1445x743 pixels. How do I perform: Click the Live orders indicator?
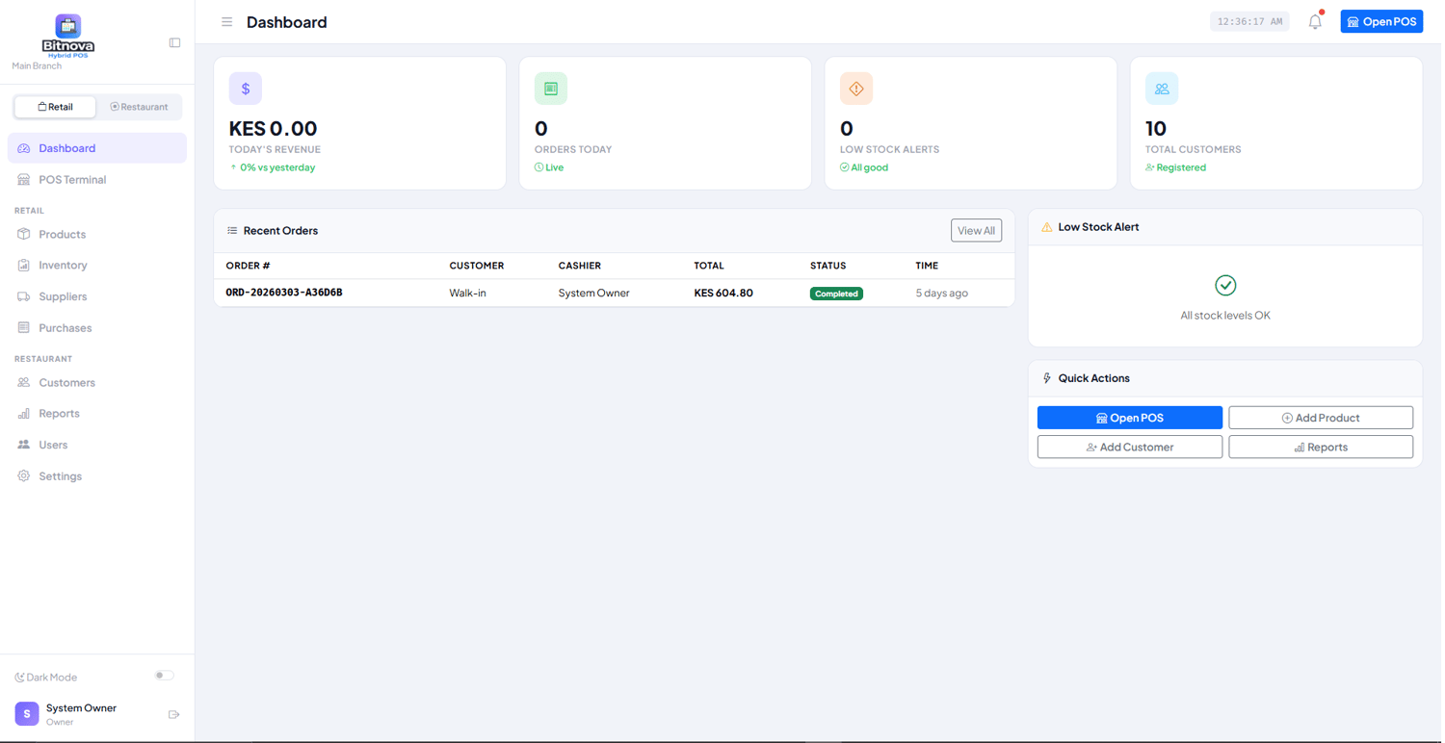(549, 167)
